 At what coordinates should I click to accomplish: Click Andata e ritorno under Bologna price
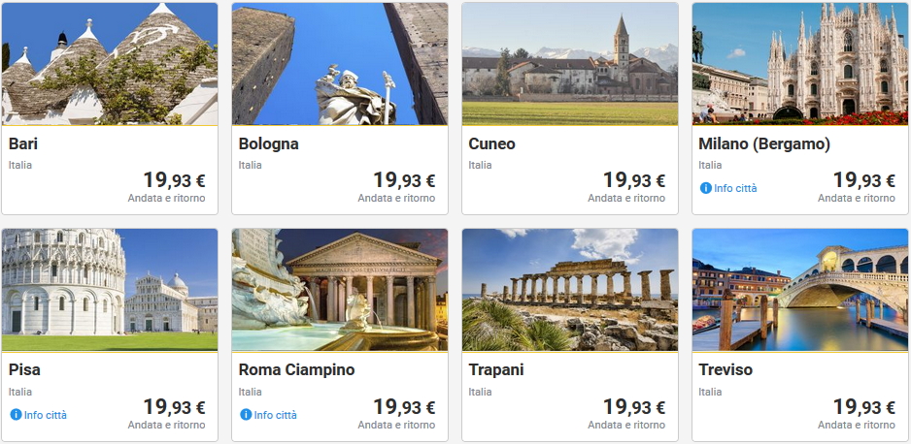click(396, 199)
